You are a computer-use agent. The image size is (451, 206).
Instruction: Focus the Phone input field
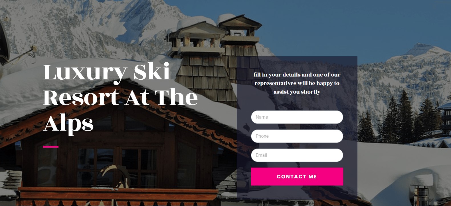[297, 136]
